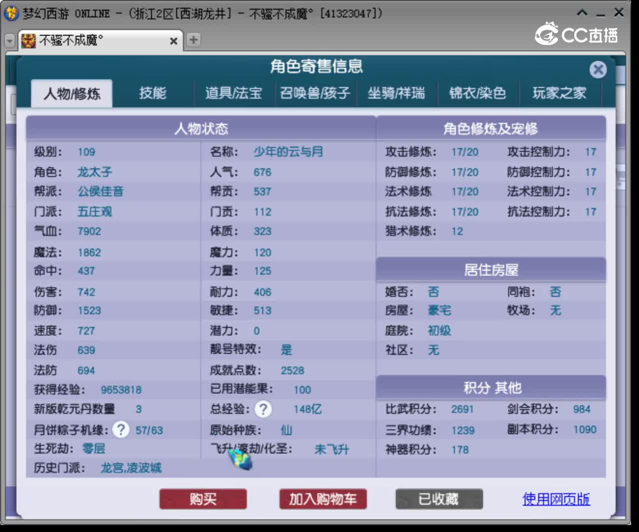This screenshot has width=639, height=532.
Task: Click the guild name 公侯佳音
Action: 100,191
